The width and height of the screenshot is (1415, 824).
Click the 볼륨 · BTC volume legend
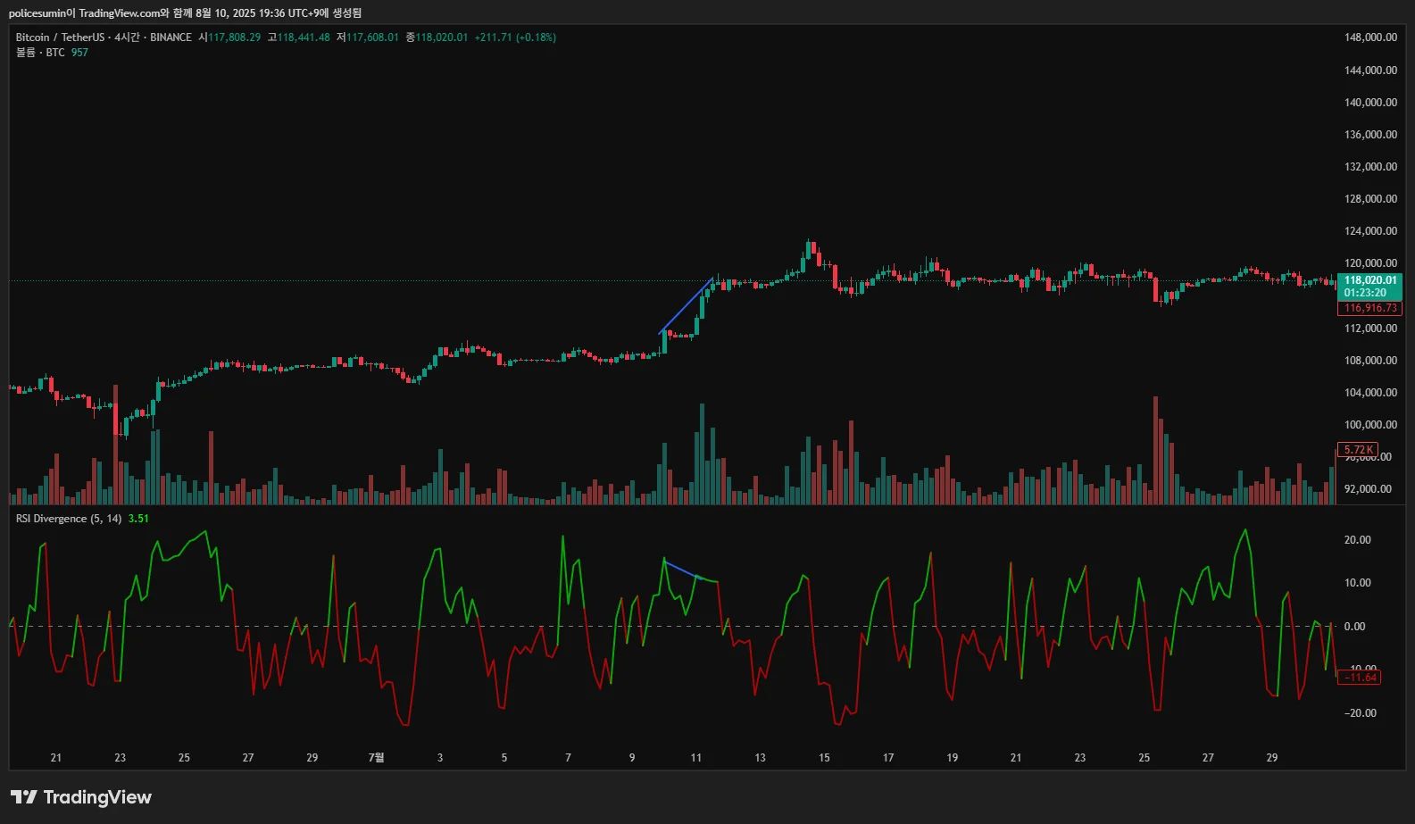[40, 53]
